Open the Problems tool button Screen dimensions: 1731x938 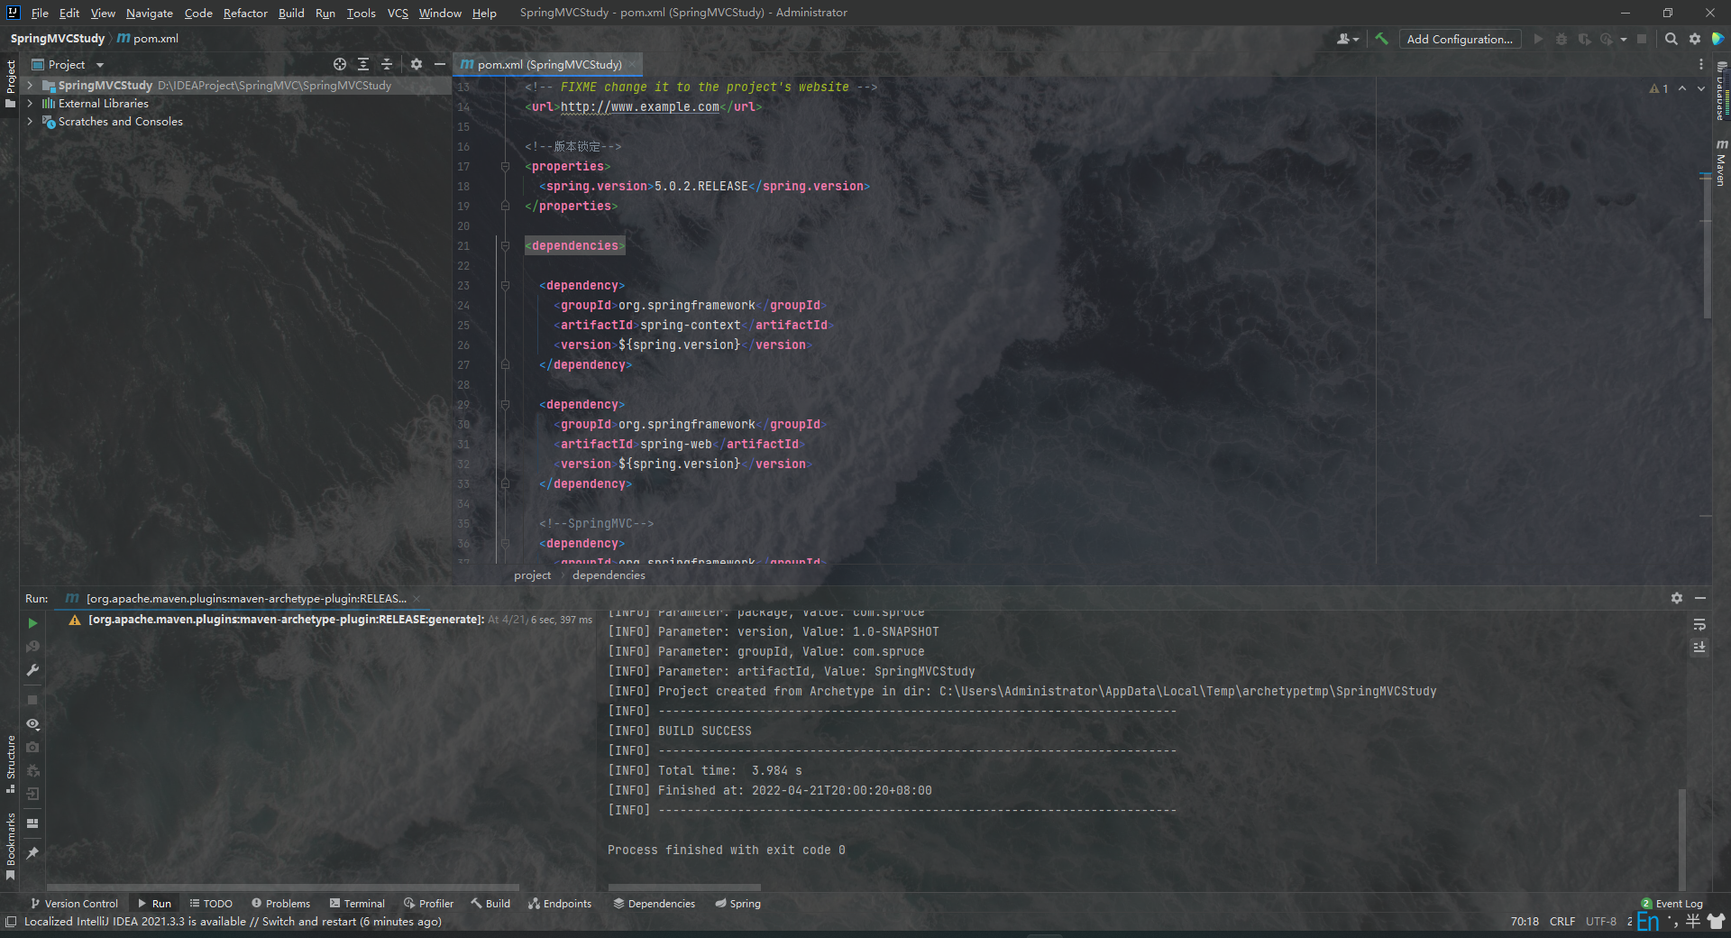280,903
